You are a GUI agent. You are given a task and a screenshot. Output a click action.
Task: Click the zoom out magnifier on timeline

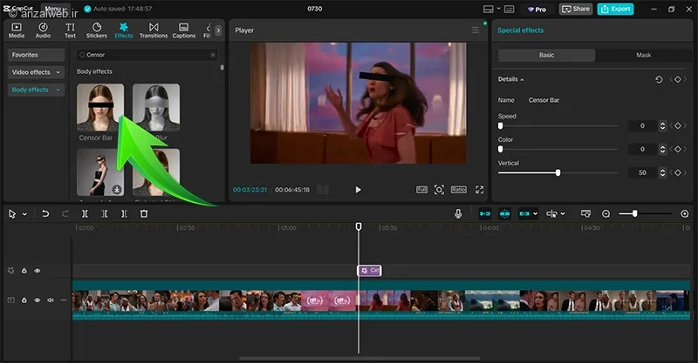click(606, 214)
